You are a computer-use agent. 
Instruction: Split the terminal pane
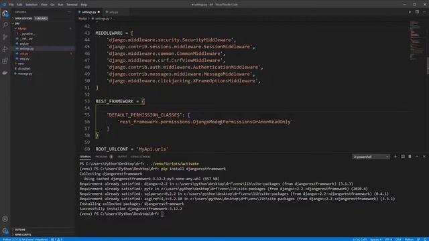pos(402,157)
